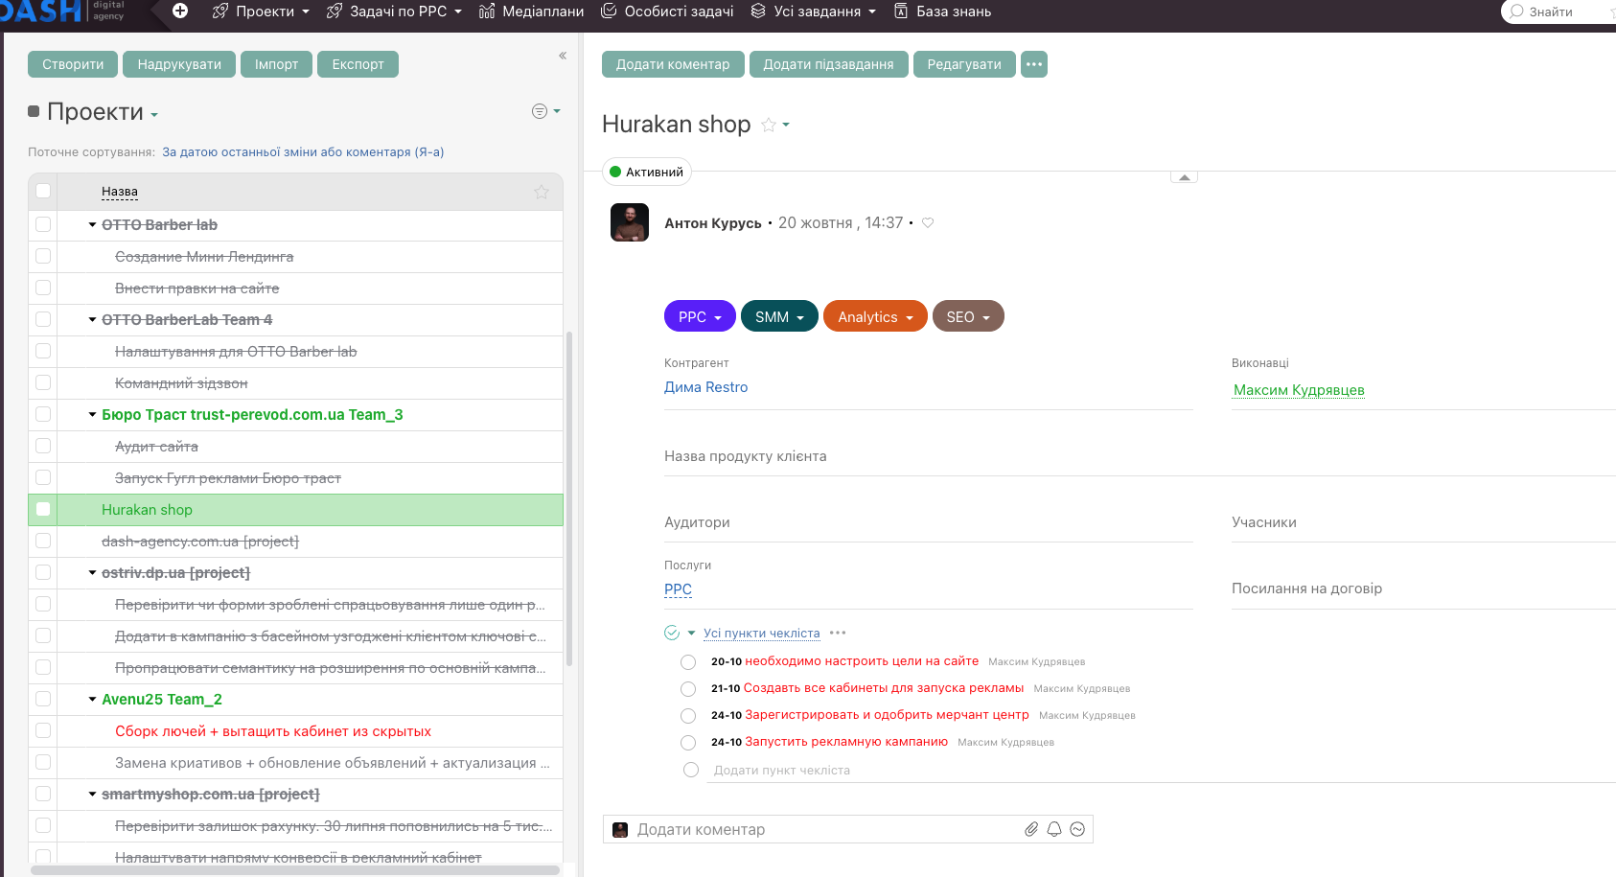Open the Проекти top menu

[x=261, y=12]
